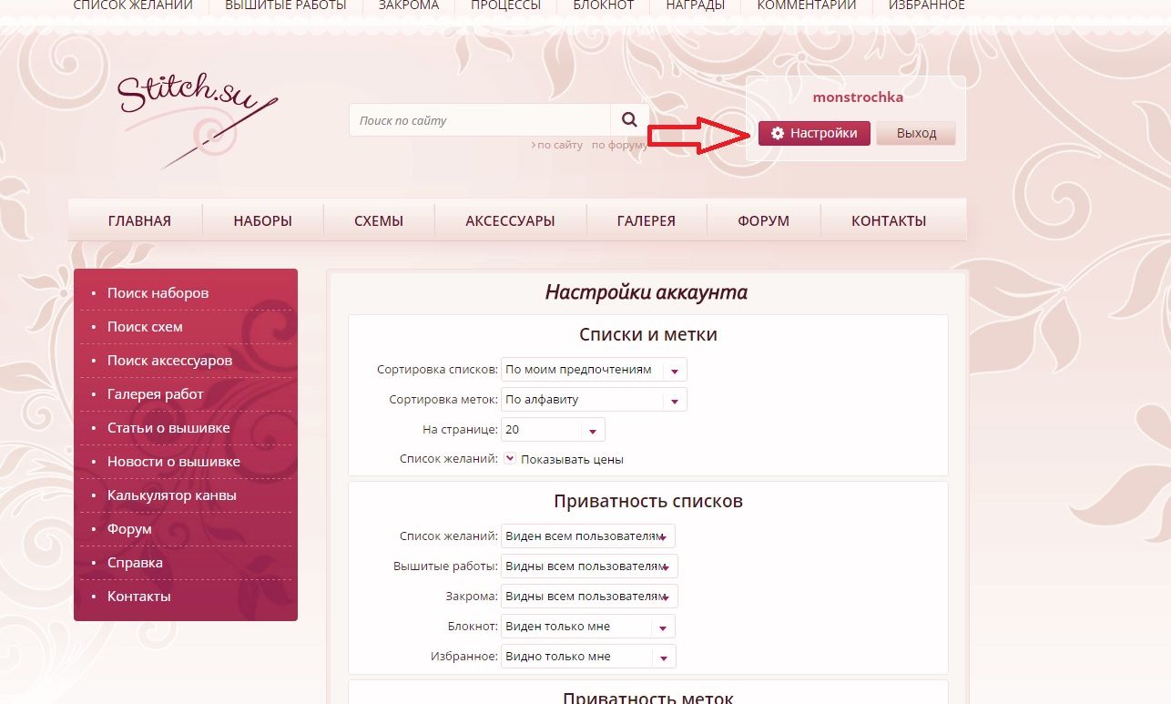1171x704 pixels.
Task: Click the search field Поиск по сайту
Action: pos(479,120)
